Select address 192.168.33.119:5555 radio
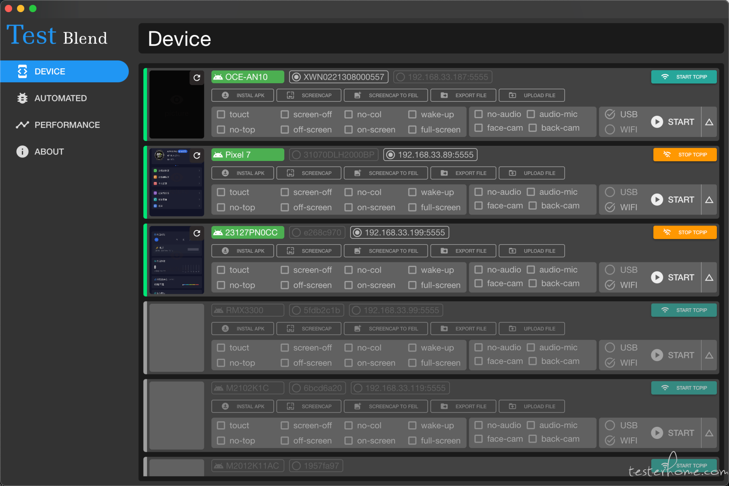Viewport: 729px width, 486px height. coord(358,388)
